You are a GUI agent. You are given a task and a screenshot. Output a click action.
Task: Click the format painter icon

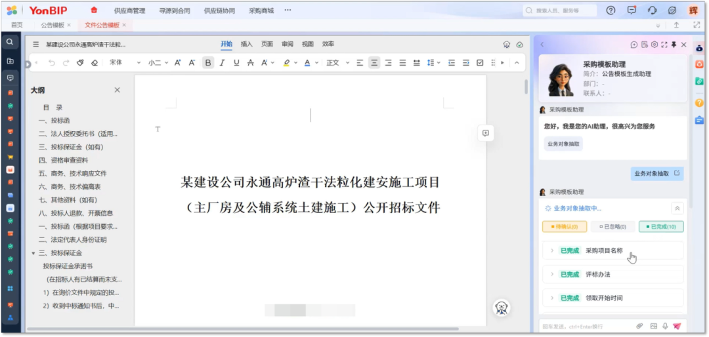tap(80, 63)
